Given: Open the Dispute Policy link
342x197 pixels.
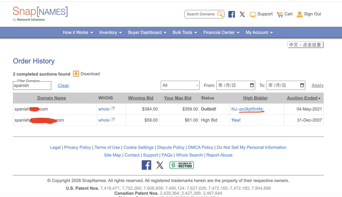Looking at the screenshot, I should (171, 147).
